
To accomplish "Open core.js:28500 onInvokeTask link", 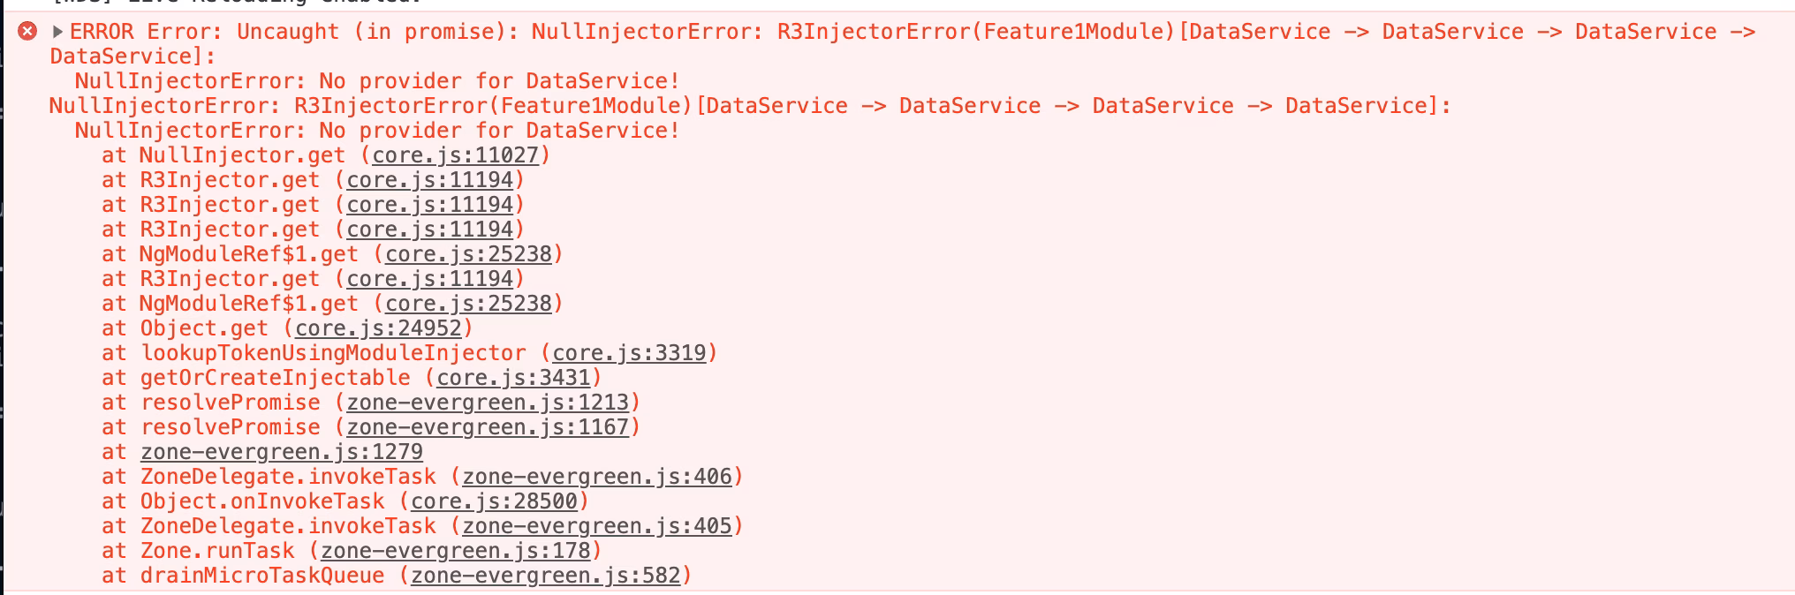I will 494,501.
